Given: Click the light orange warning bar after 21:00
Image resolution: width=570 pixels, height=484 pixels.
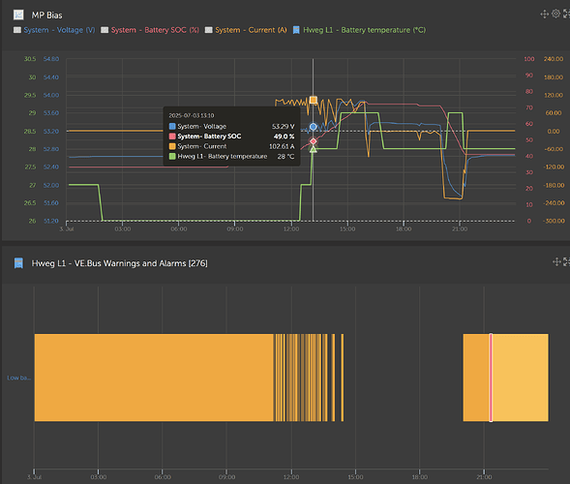Looking at the screenshot, I should tap(521, 378).
